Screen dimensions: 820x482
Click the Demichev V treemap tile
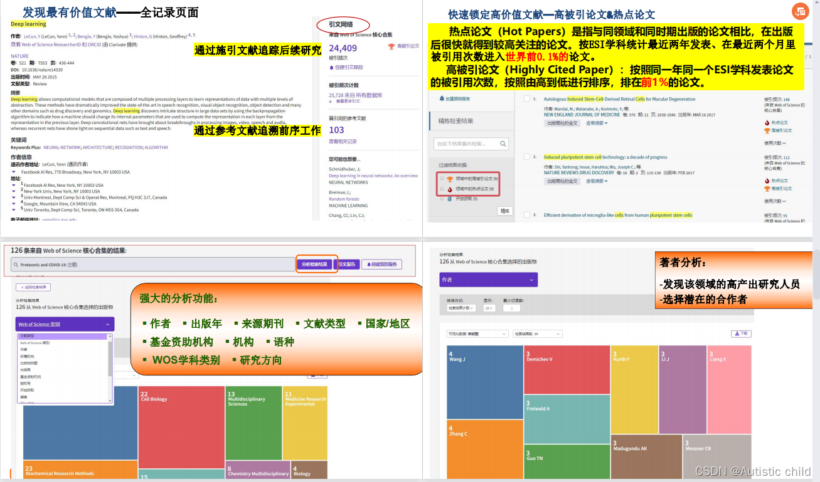(x=567, y=370)
